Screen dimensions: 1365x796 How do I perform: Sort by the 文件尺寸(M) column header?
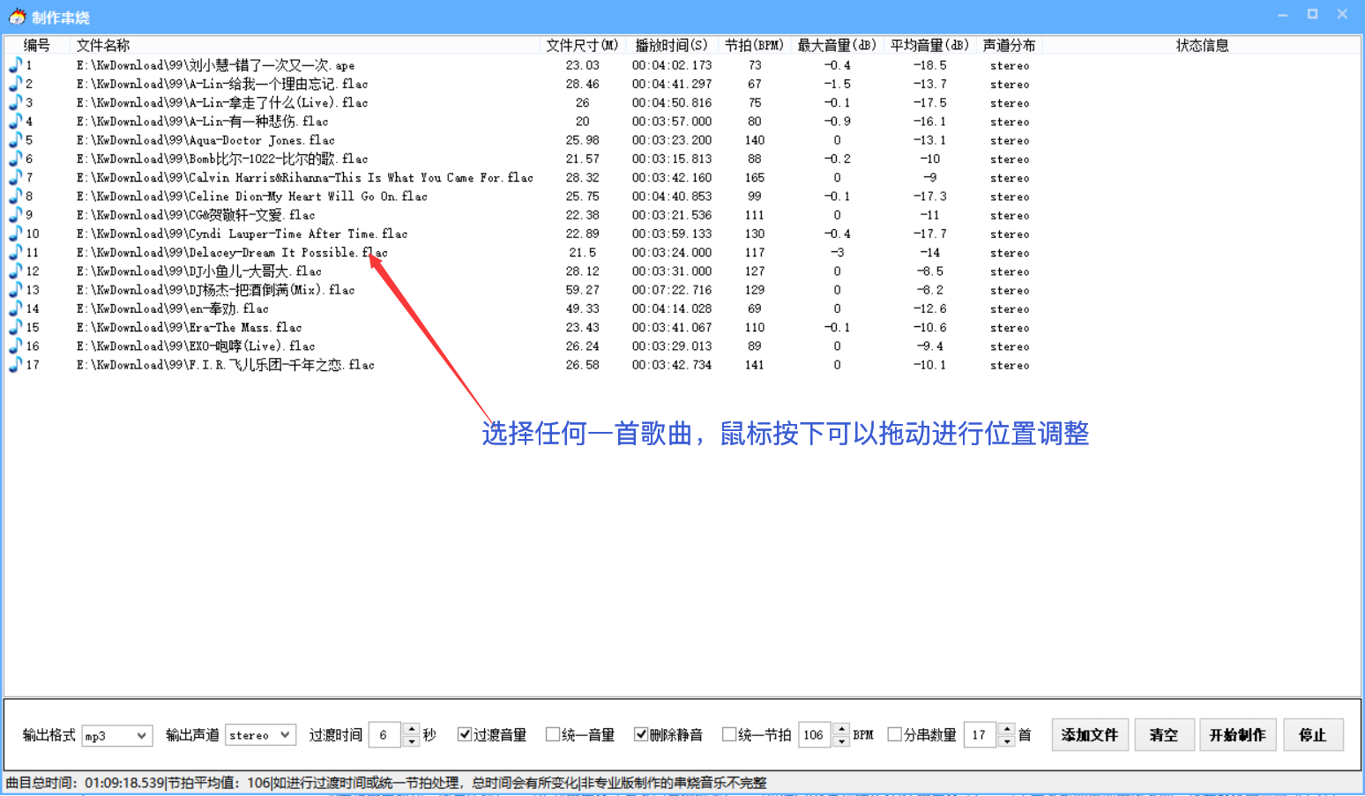[x=582, y=45]
